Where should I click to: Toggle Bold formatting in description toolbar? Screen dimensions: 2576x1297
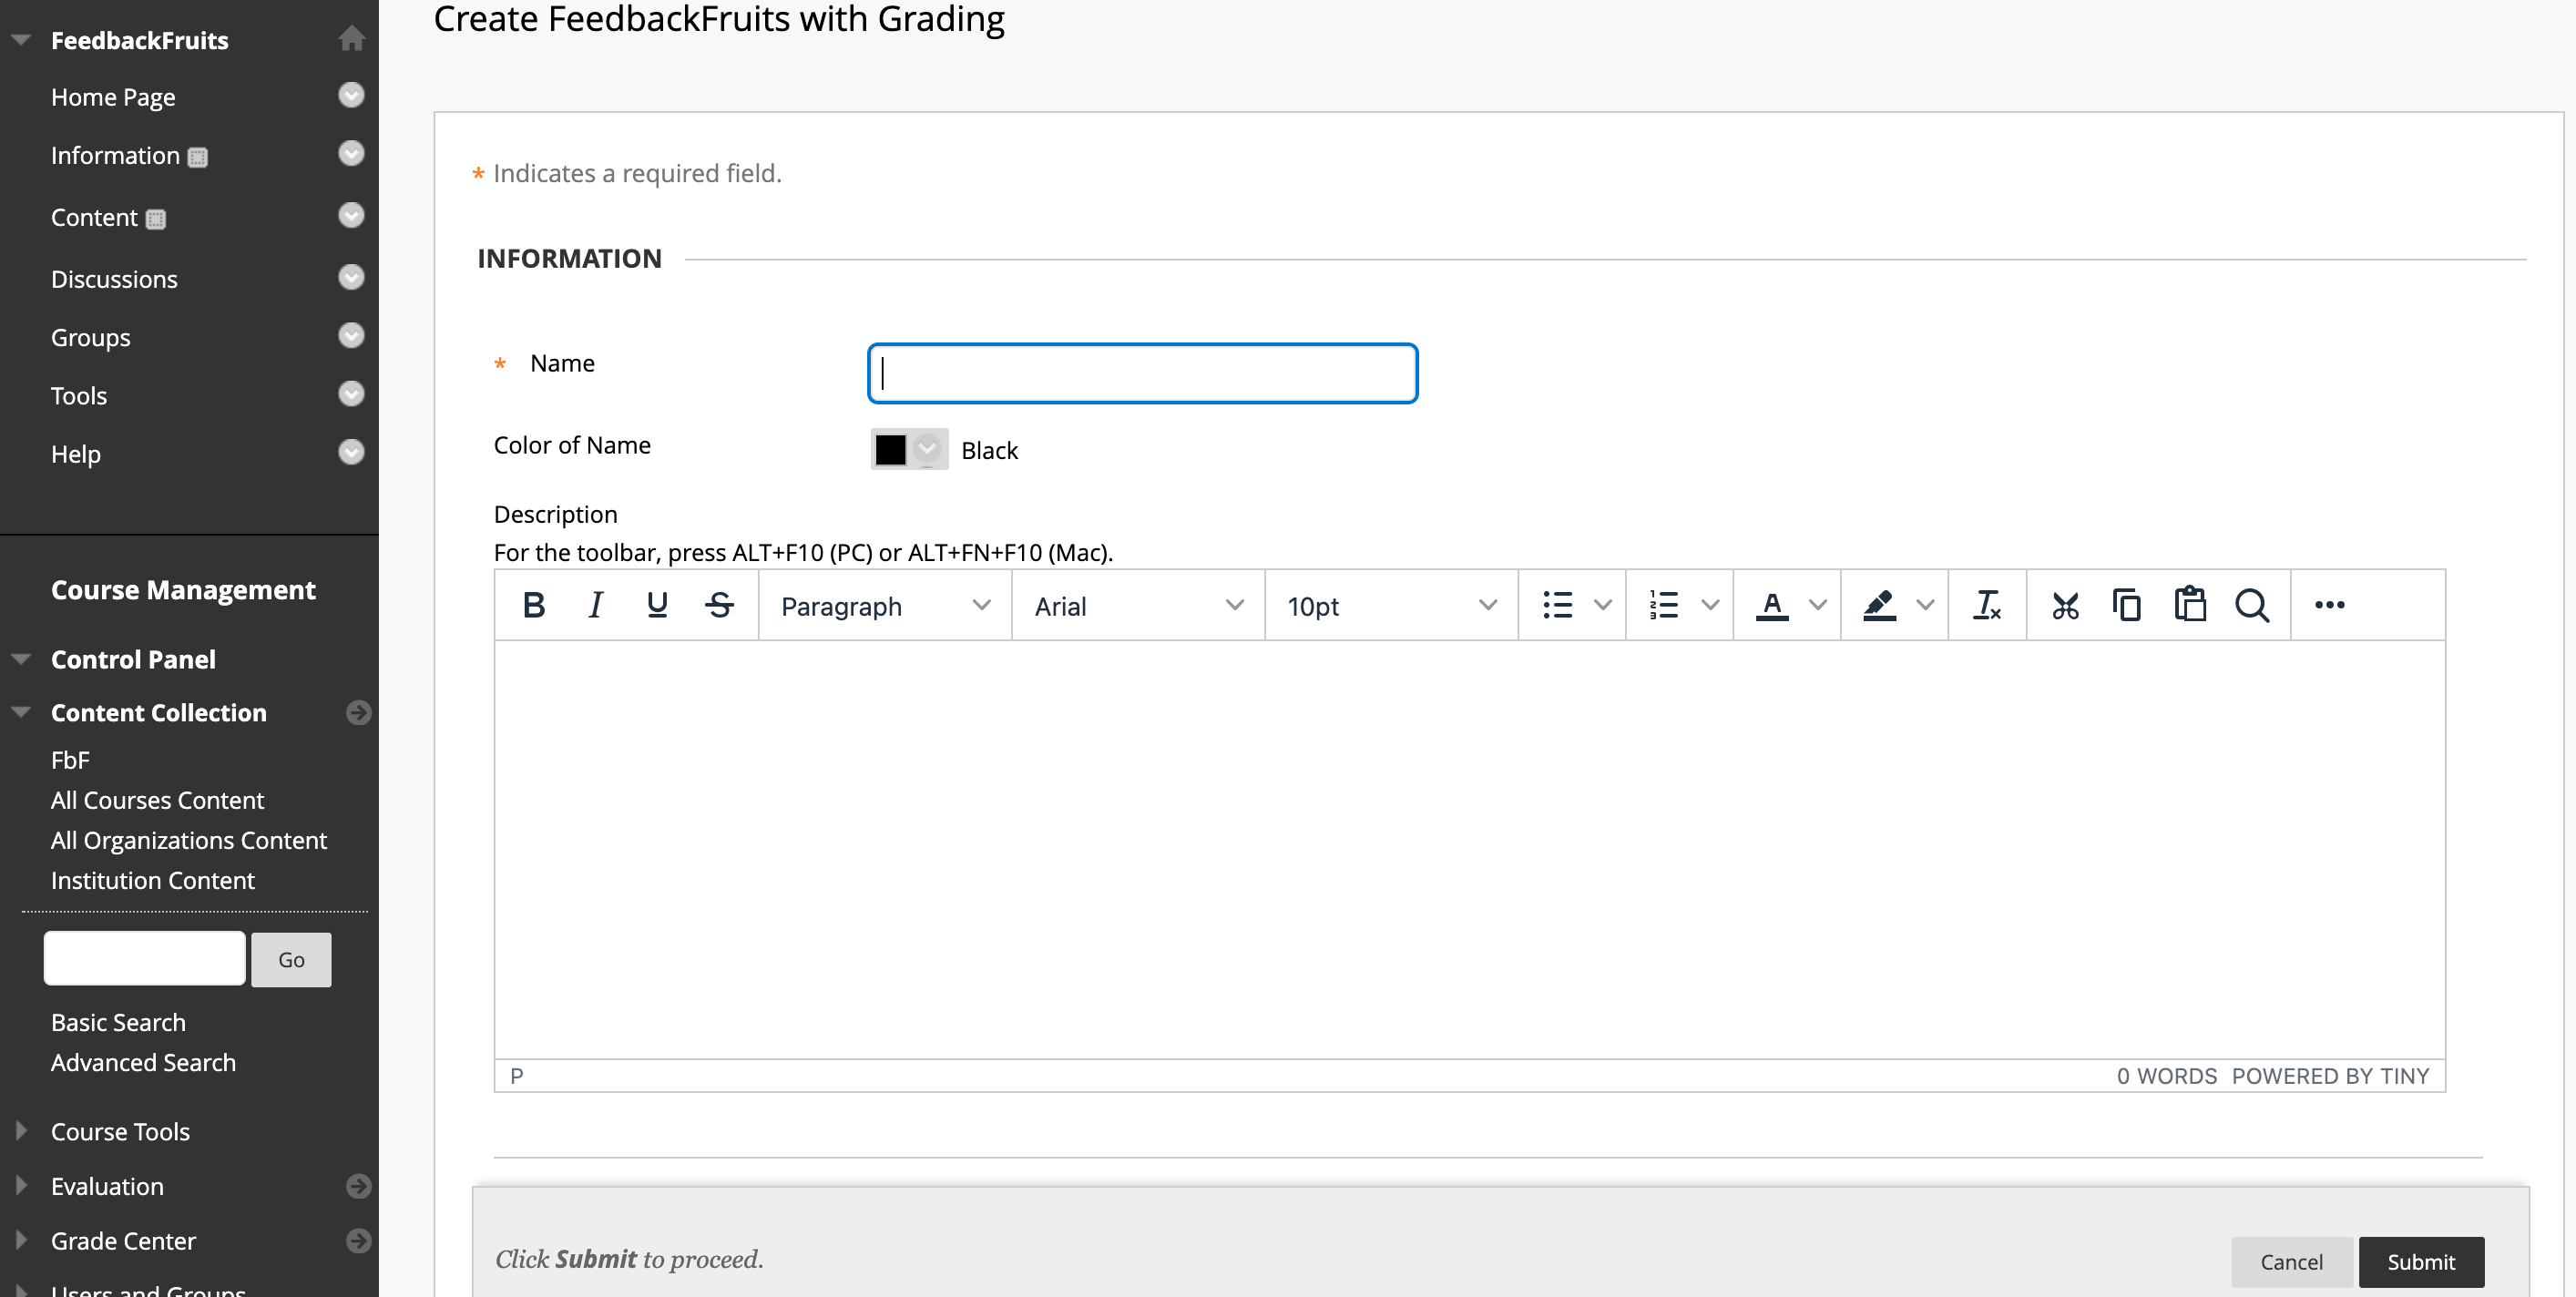(534, 606)
